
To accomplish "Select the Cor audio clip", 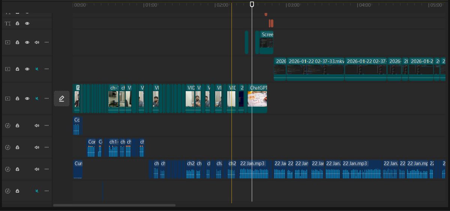I will point(91,148).
